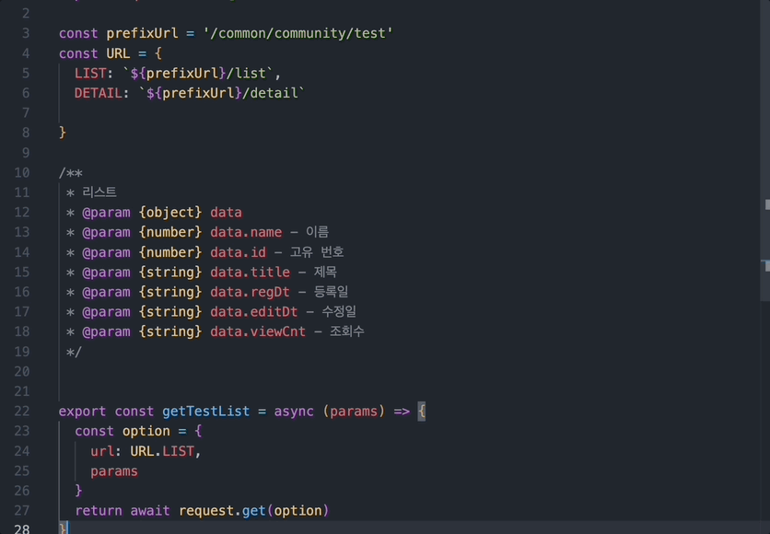Click (params) argument on line 22

click(354, 412)
